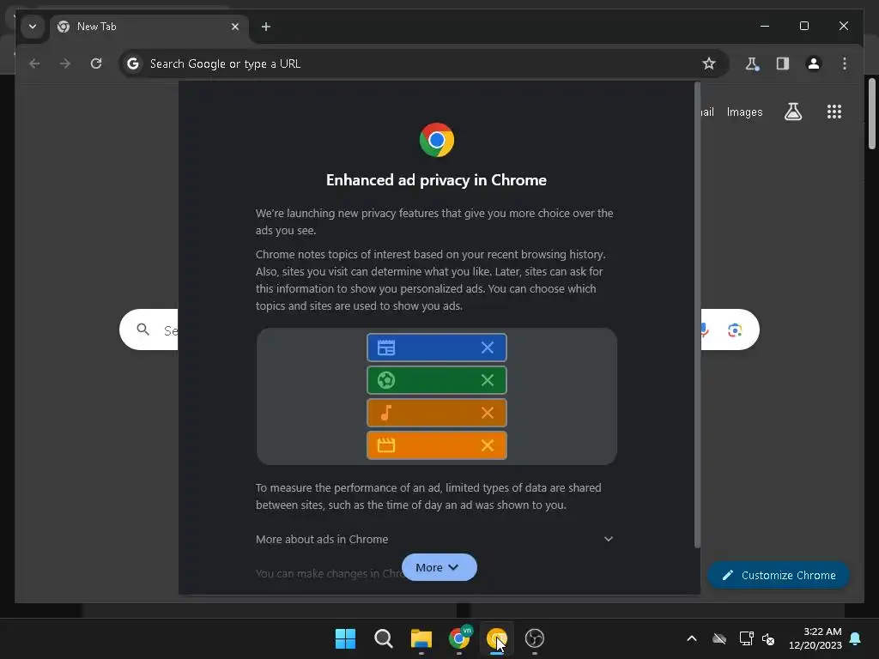This screenshot has height=659, width=879.
Task: Open File Explorer from the taskbar
Action: pos(421,638)
